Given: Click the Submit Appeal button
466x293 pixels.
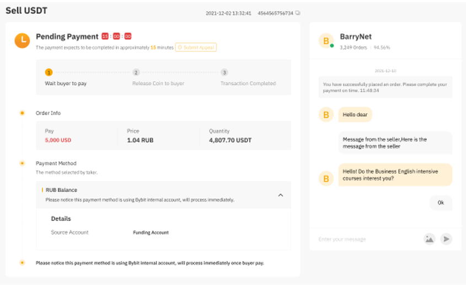Looking at the screenshot, I should 196,47.
